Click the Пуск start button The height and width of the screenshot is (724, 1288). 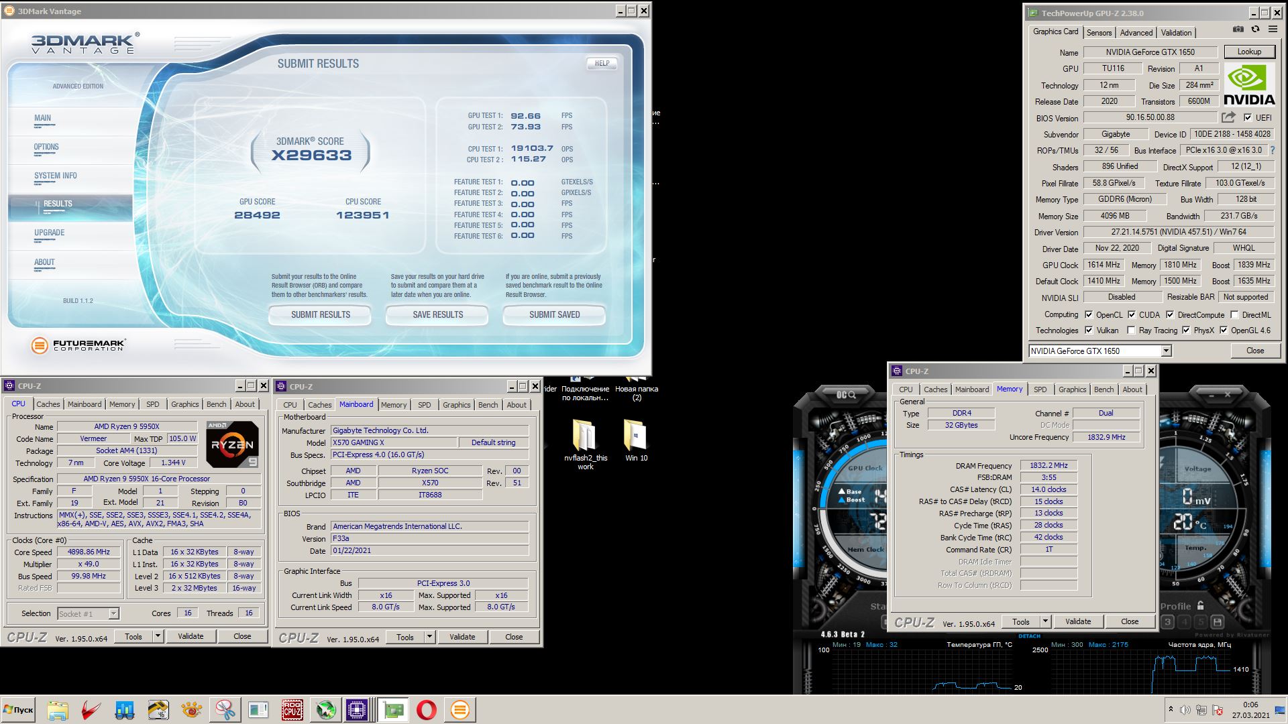tap(18, 710)
